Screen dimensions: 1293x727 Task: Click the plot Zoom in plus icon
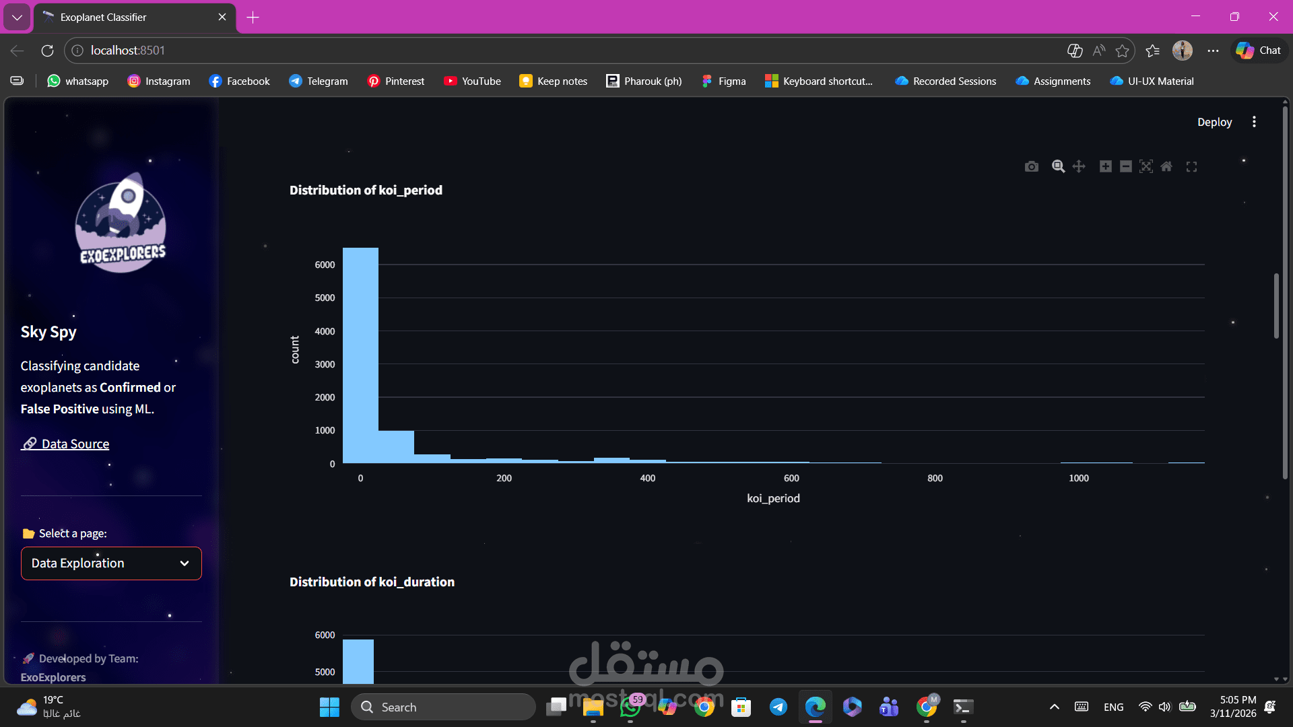click(1105, 166)
